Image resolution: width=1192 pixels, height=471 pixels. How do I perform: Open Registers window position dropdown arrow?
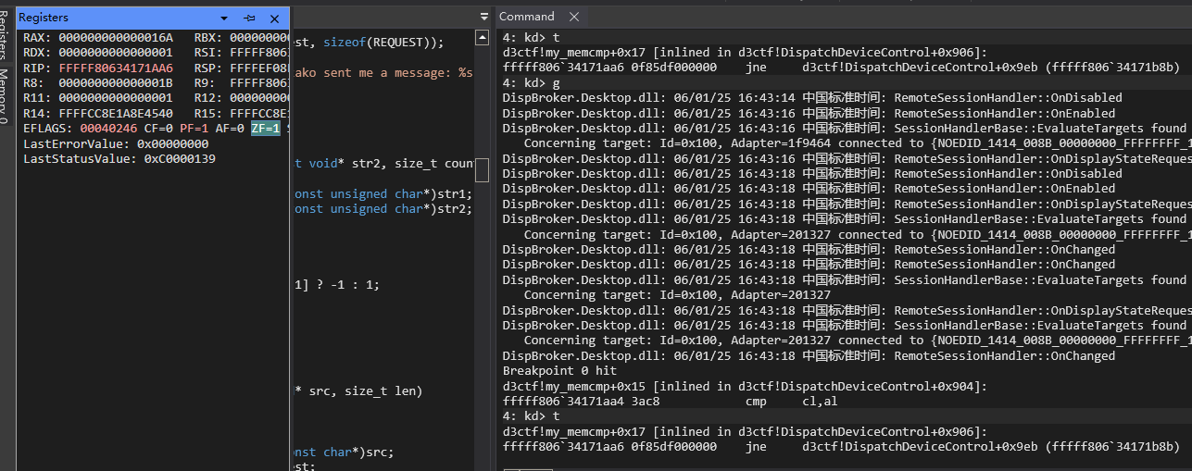click(x=224, y=19)
